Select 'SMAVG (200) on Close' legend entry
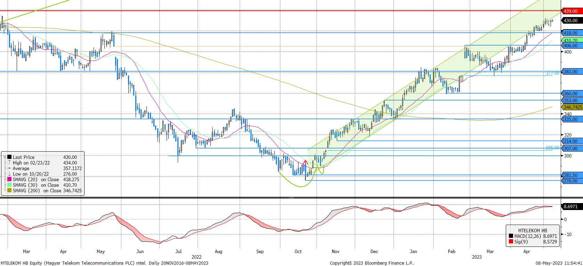The width and height of the screenshot is (583, 266). click(45, 191)
